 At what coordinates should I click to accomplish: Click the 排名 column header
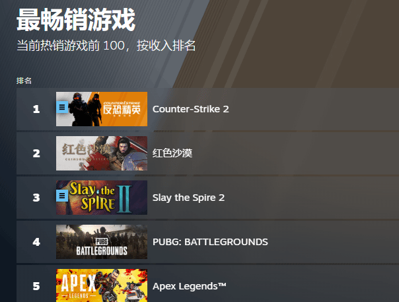tap(24, 81)
